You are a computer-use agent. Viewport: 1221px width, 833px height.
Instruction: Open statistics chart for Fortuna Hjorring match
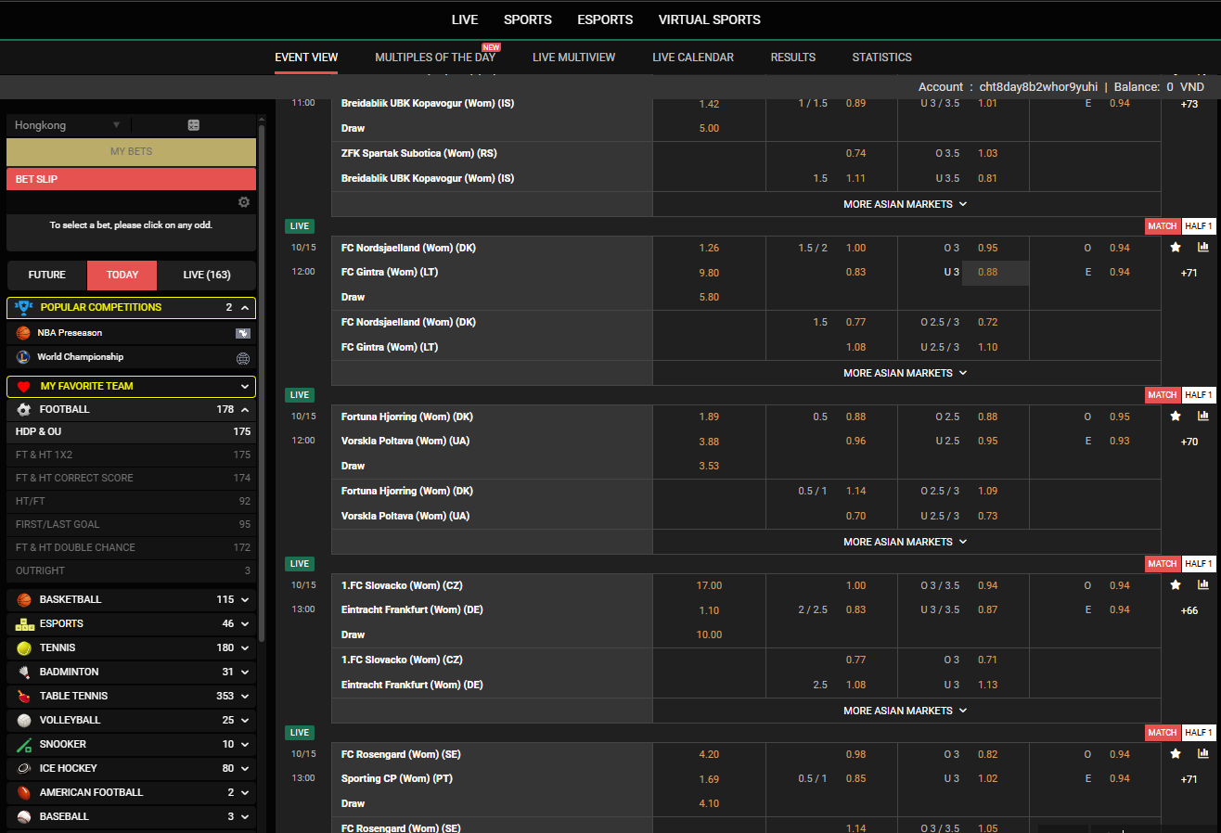1203,416
